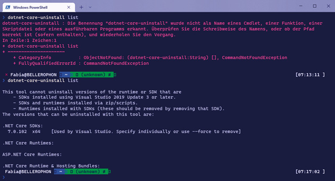Screen dimensions: 335x181
Task: Click the first dotnet-core-uninstall list command
Action: pyautogui.click(x=43, y=17)
